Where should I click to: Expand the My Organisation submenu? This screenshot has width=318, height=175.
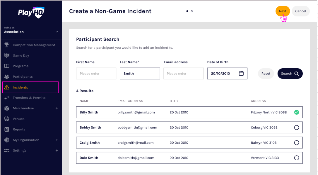[57, 140]
